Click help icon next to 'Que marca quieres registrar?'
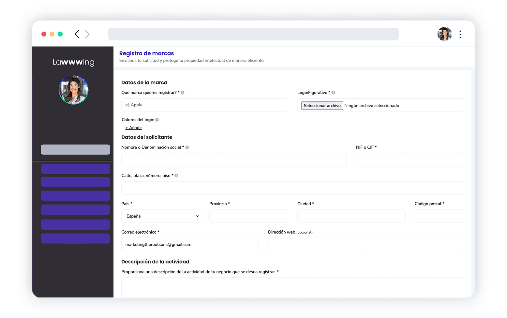This screenshot has width=507, height=318. 183,93
